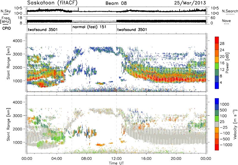The width and height of the screenshot is (238, 165).
Task: Click the orange echo patch near 10:00 in power panel
Action: 100,83
